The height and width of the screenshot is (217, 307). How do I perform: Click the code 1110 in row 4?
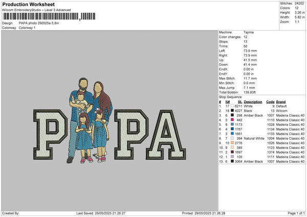click(271, 120)
